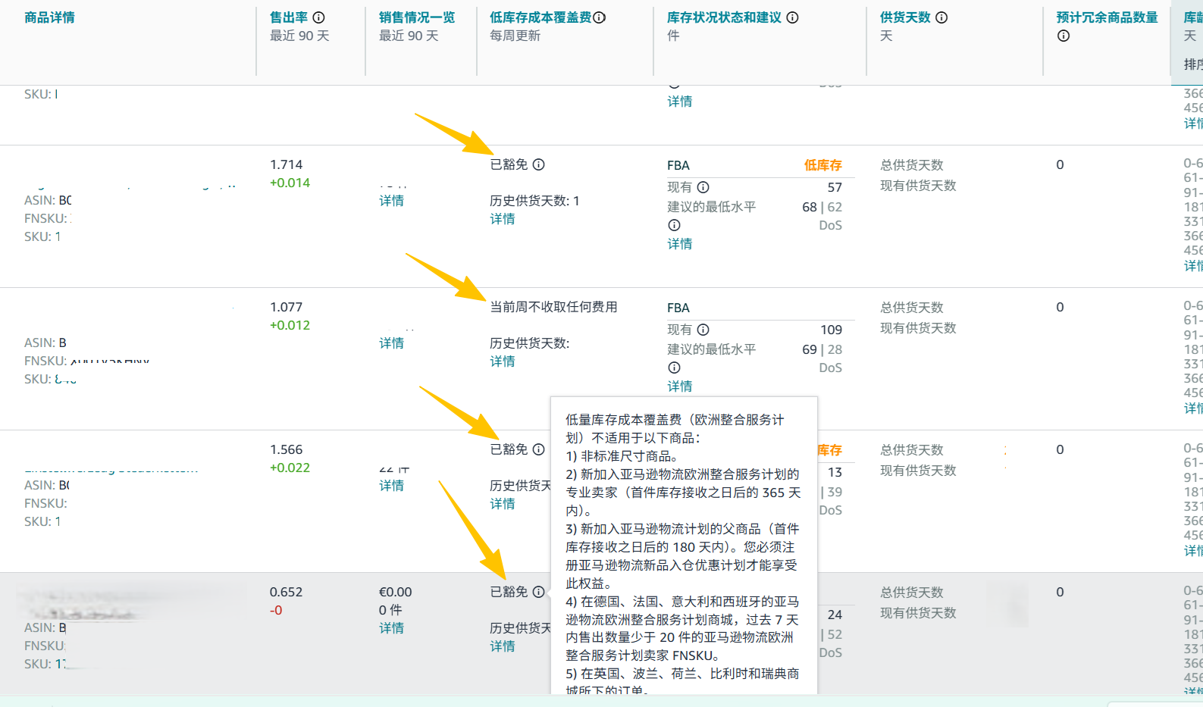Open the 库存状况状态和建议 header info icon
The height and width of the screenshot is (707, 1203).
[792, 17]
